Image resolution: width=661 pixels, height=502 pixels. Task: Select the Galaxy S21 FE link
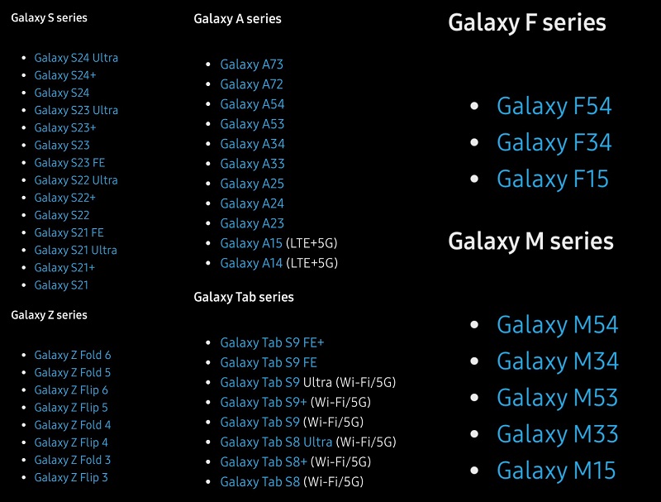69,233
